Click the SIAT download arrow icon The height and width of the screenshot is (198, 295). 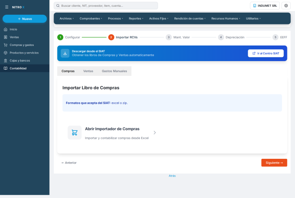tap(65, 54)
